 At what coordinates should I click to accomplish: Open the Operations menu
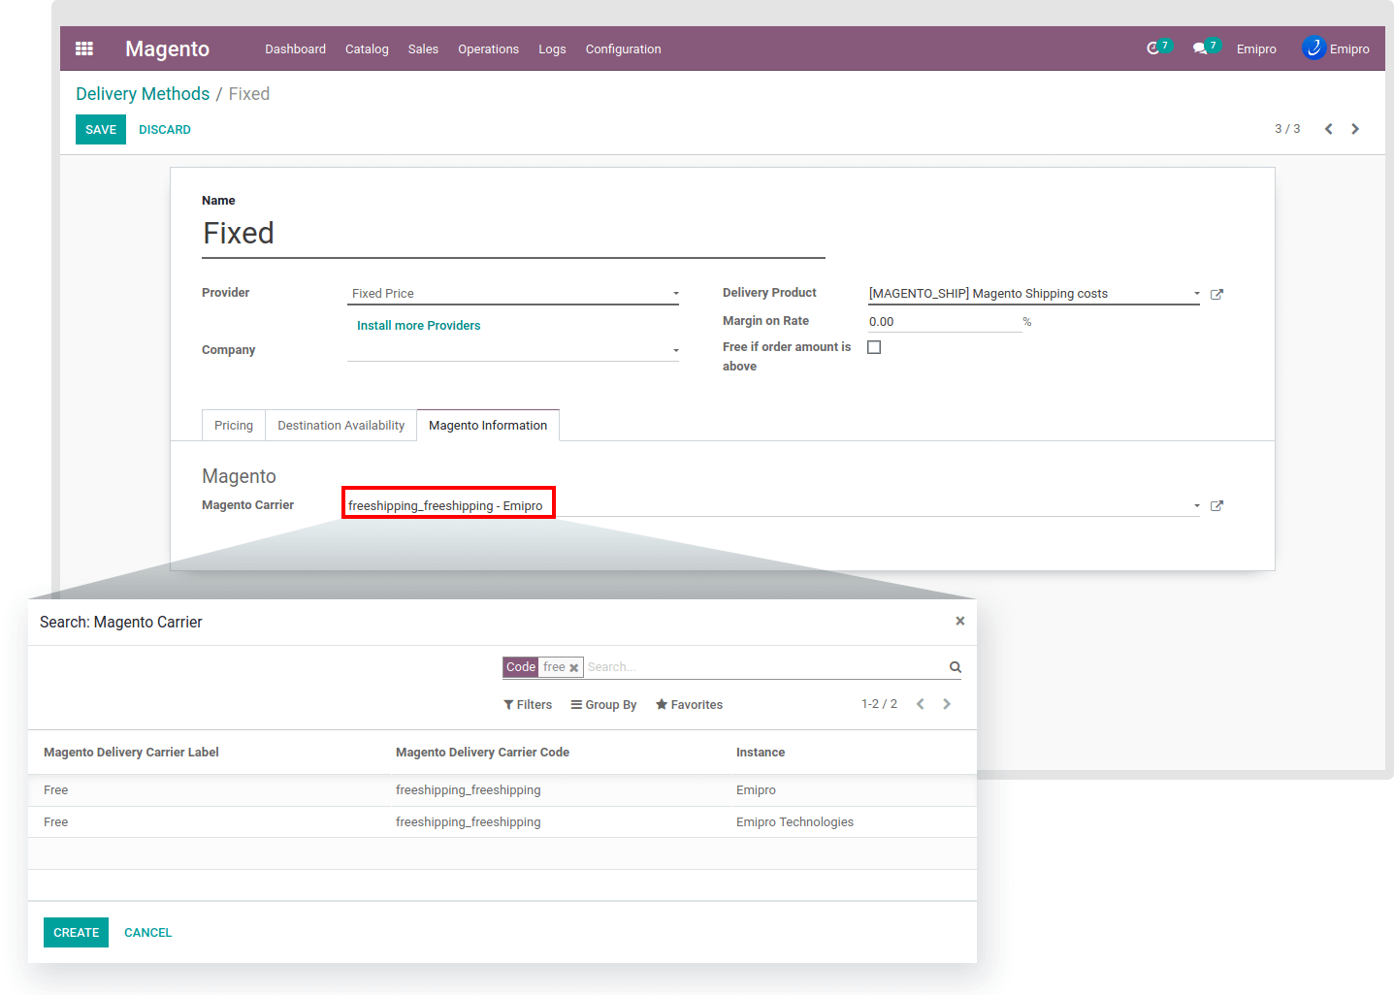(488, 49)
